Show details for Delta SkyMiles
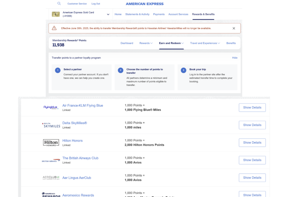The image size is (288, 197). pyautogui.click(x=252, y=125)
